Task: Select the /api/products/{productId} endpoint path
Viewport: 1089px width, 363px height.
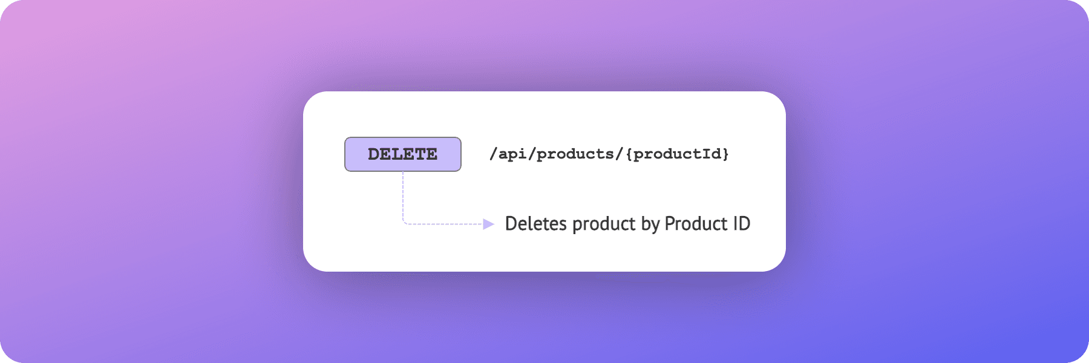Action: click(609, 154)
